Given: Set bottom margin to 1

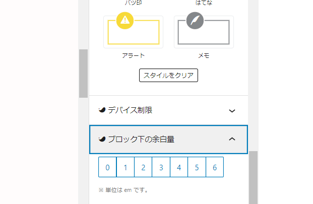Looking at the screenshot, I should pyautogui.click(x=126, y=167).
